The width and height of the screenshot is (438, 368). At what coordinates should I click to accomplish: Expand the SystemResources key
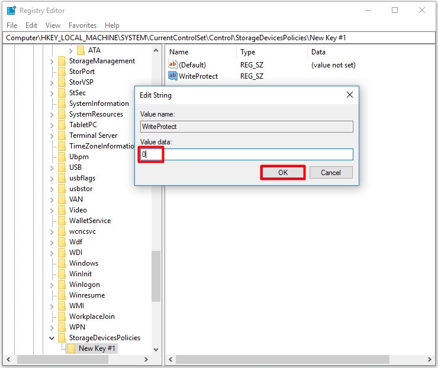[51, 114]
